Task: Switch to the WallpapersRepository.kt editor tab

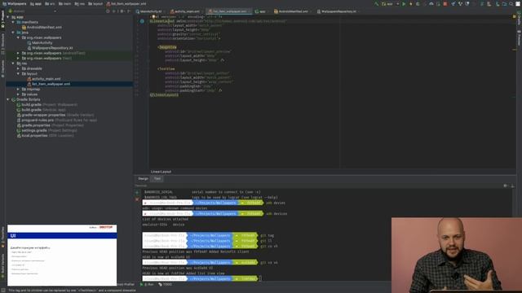Action: click(x=338, y=11)
